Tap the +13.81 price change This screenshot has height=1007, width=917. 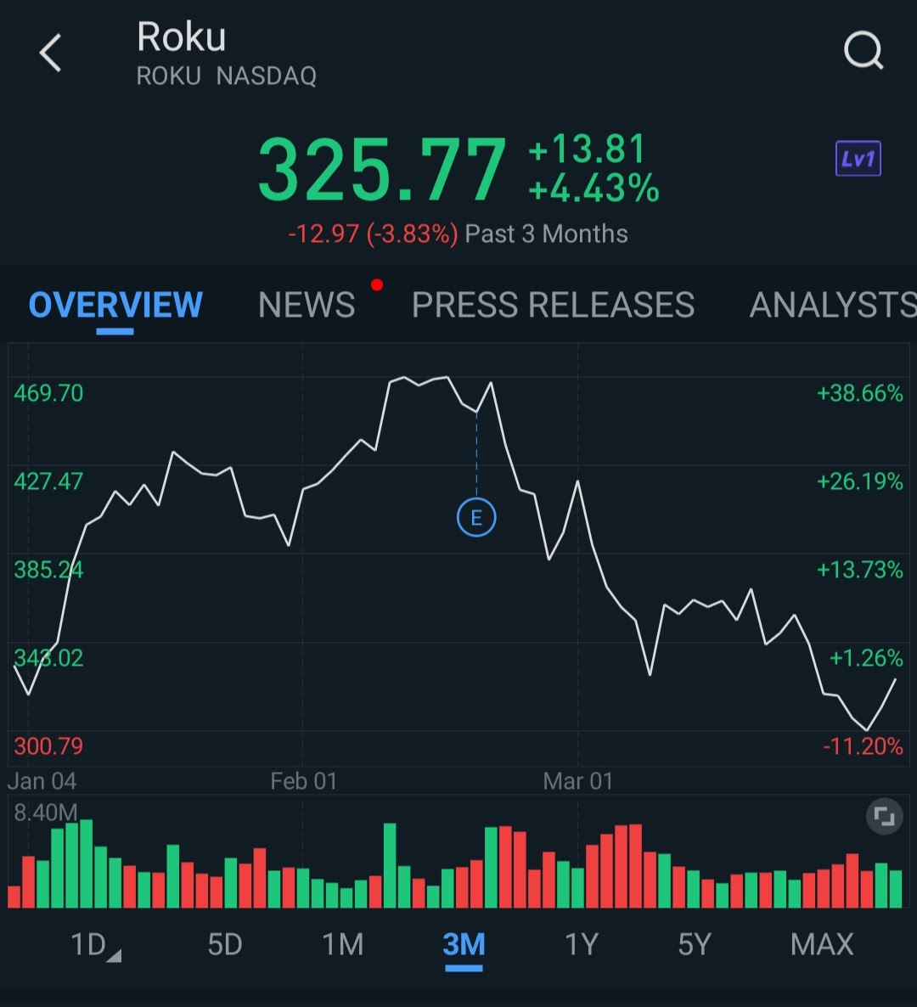pyautogui.click(x=587, y=149)
